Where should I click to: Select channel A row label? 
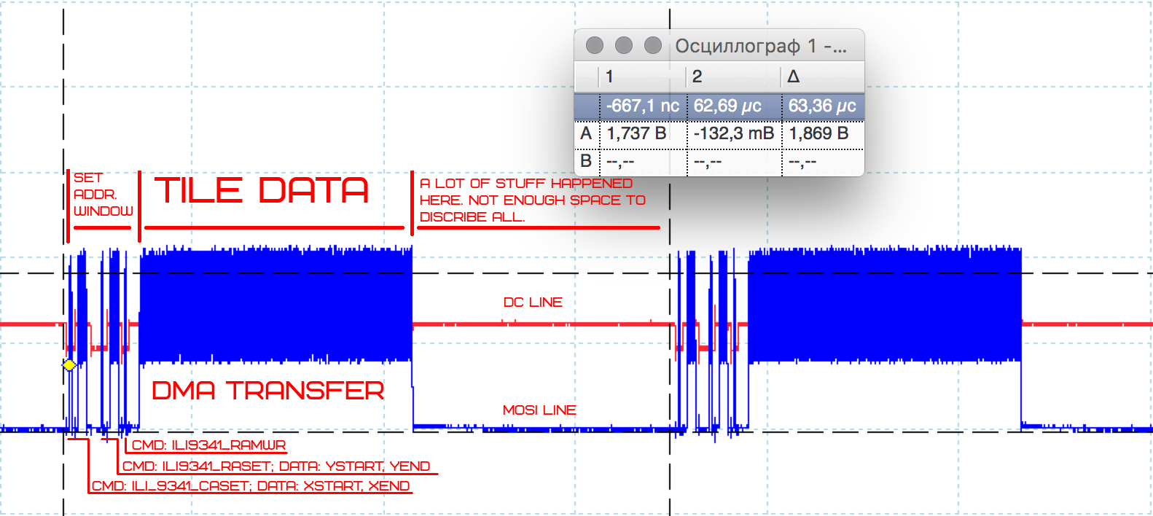click(586, 133)
